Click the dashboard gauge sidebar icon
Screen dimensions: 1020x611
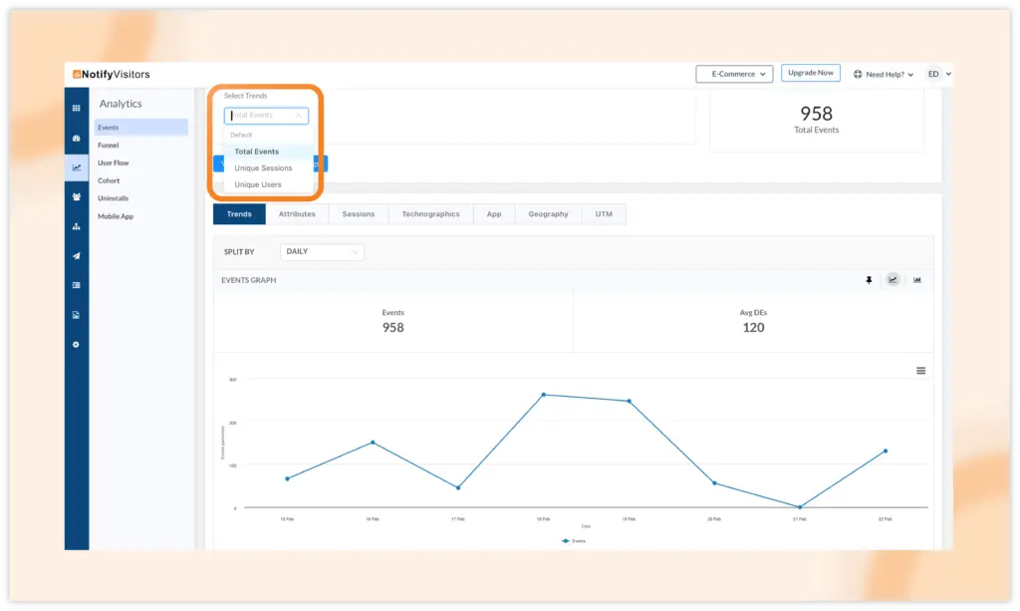click(x=77, y=138)
